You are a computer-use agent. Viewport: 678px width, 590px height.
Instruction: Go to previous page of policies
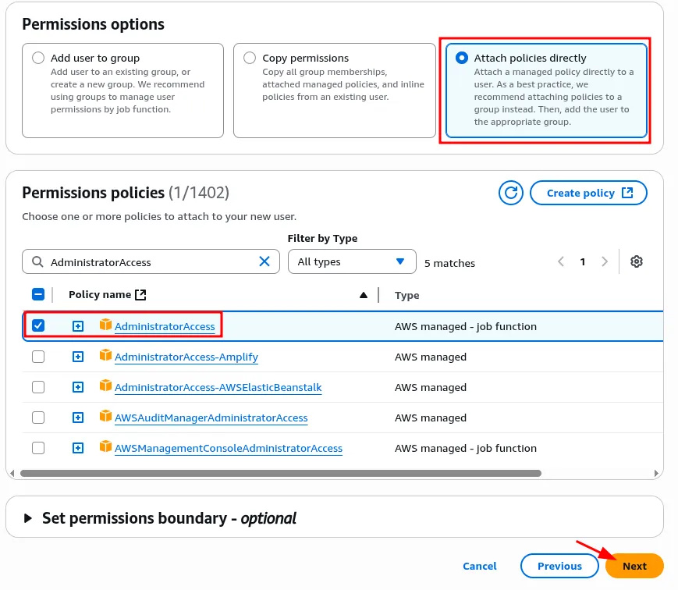(x=561, y=262)
